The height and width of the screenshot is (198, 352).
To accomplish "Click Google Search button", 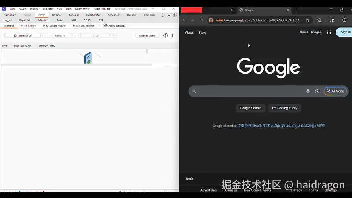I will tap(251, 108).
